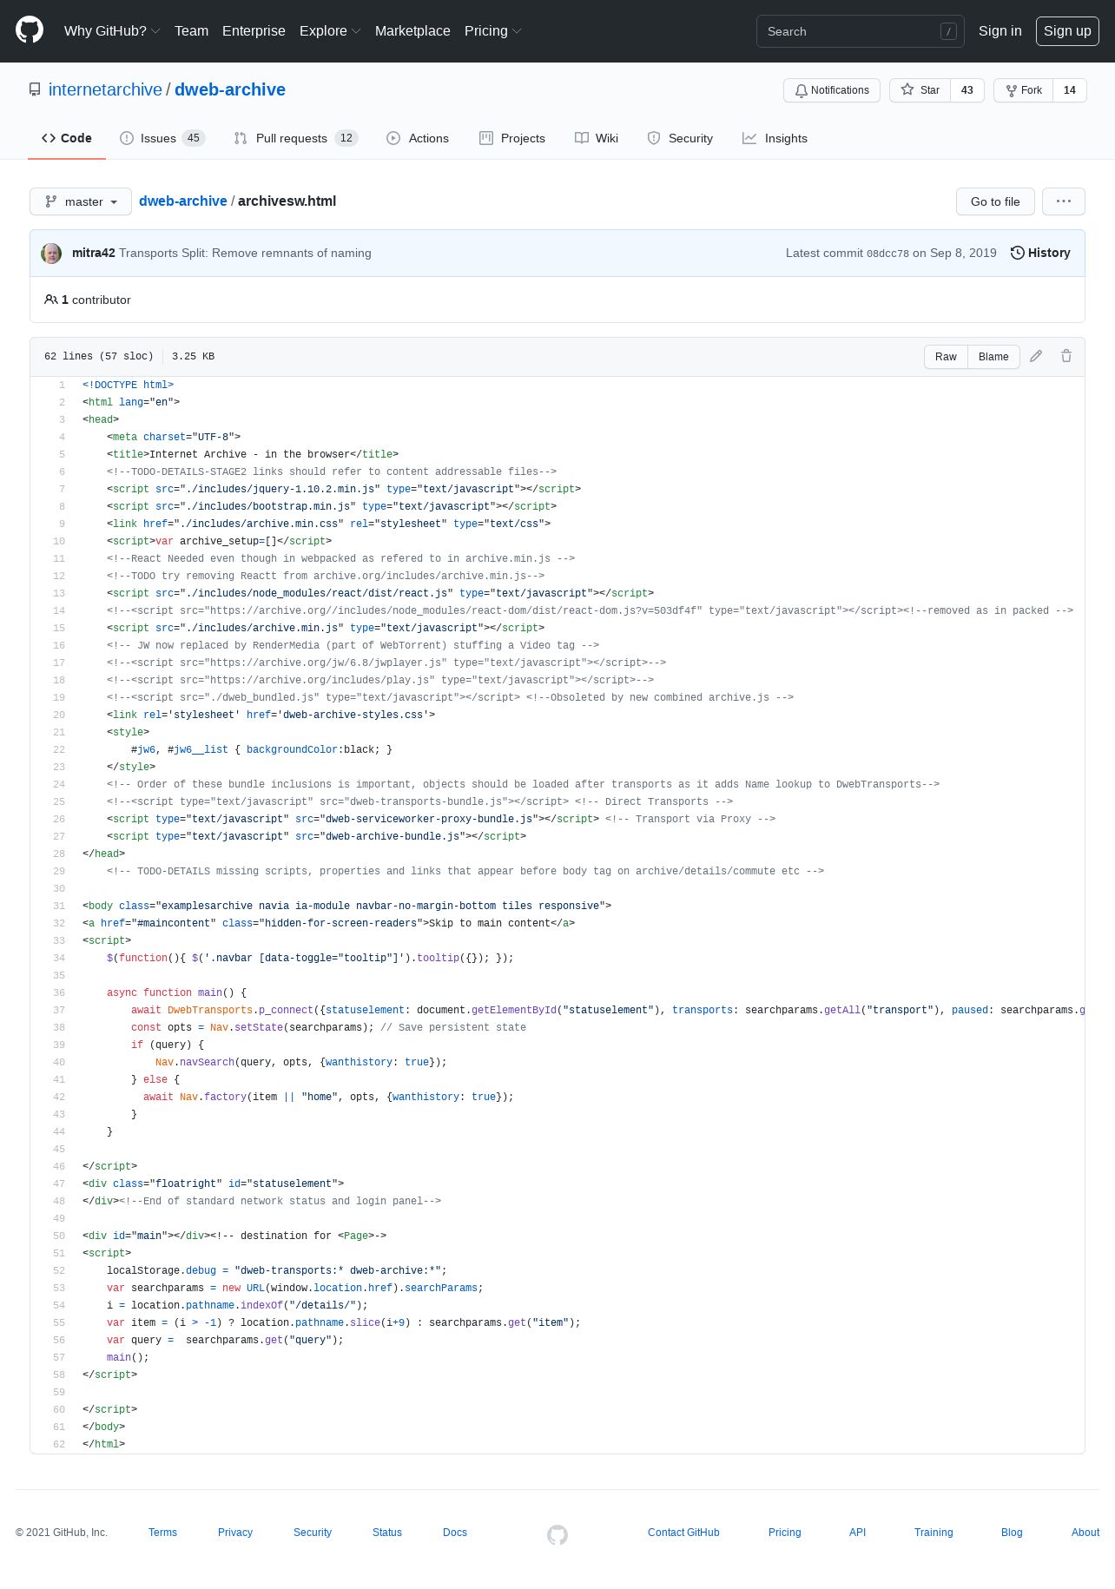Click footer Docs link

(455, 1533)
